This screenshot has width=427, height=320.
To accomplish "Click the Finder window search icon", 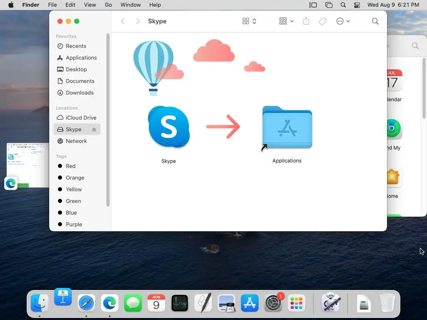I will [375, 21].
